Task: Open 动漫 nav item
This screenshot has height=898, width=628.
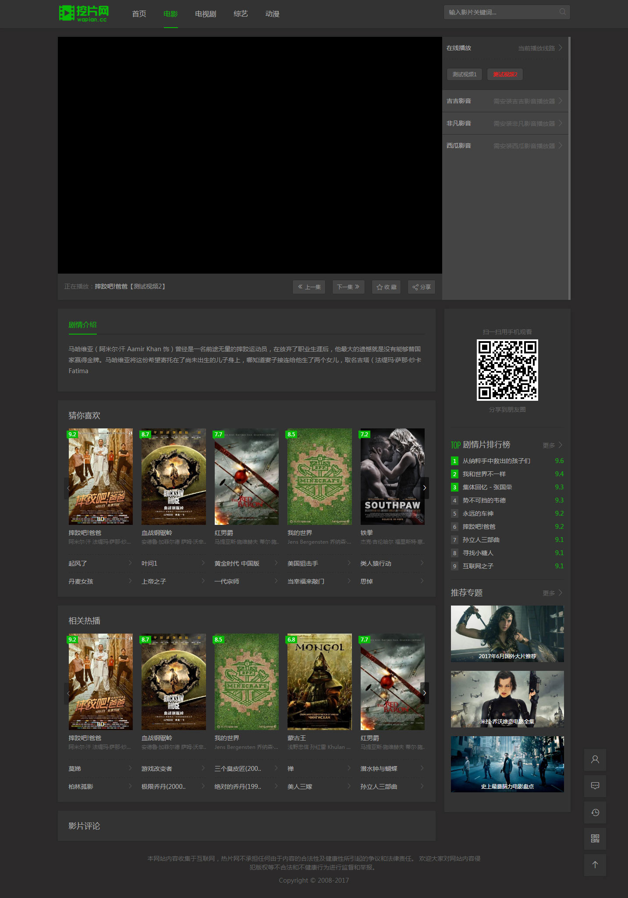Action: coord(272,14)
